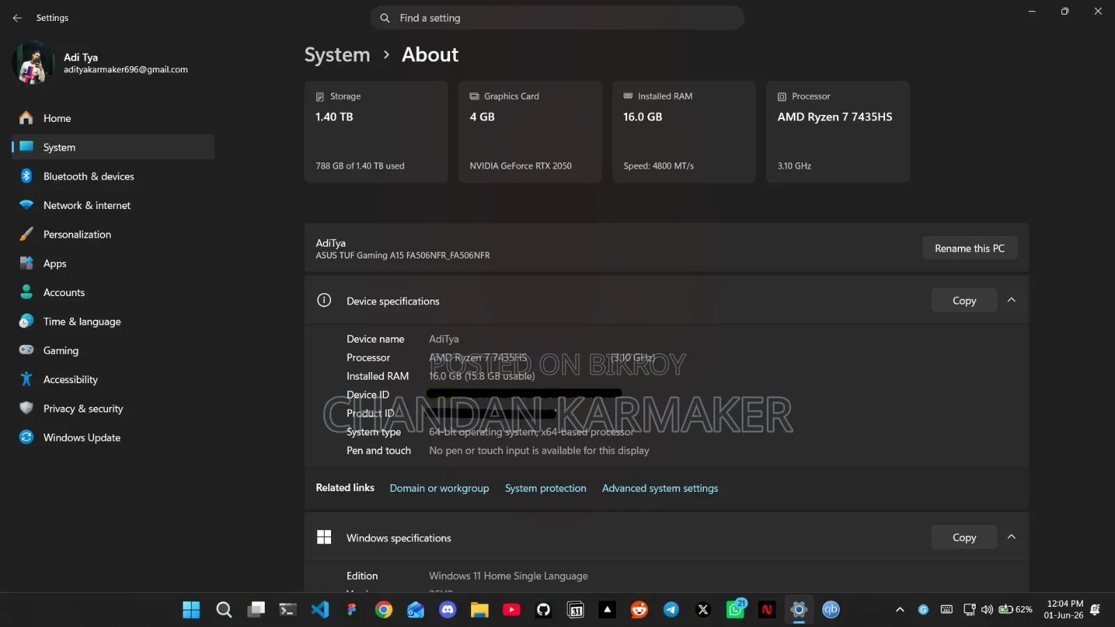Open taskbar Search
This screenshot has height=627, width=1115.
coord(224,610)
